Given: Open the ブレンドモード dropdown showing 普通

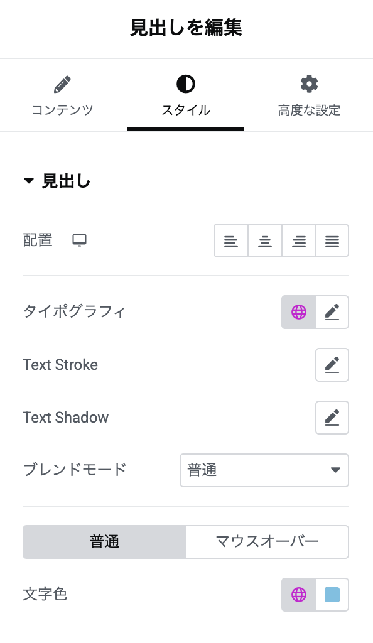Looking at the screenshot, I should (x=264, y=470).
